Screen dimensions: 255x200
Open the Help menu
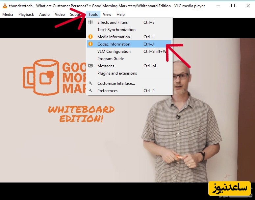click(x=120, y=15)
